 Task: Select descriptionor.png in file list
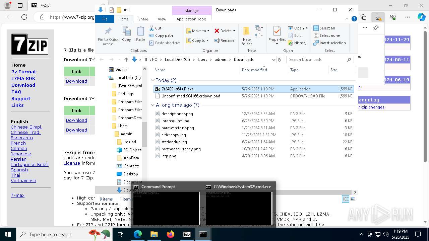[253, 114]
